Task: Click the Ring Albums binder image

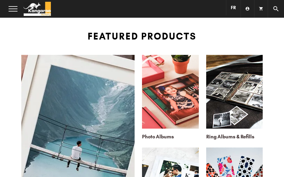Action: click(x=234, y=92)
